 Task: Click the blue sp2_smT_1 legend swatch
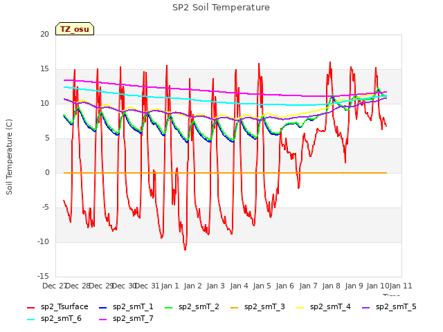coord(103,307)
